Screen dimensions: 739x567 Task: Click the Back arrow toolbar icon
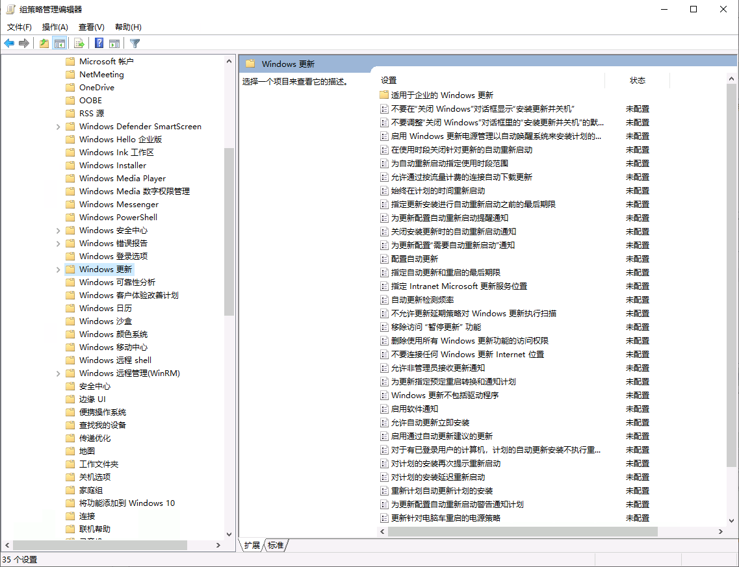[x=9, y=44]
